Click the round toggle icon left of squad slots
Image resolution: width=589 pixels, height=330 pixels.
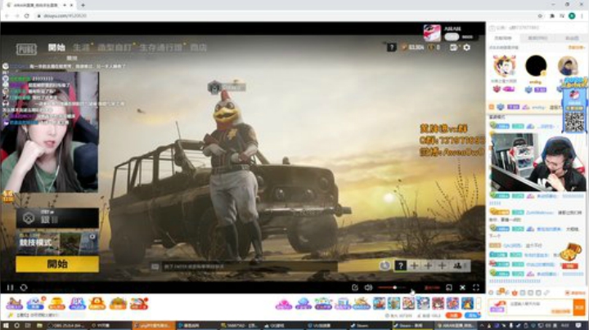(385, 265)
